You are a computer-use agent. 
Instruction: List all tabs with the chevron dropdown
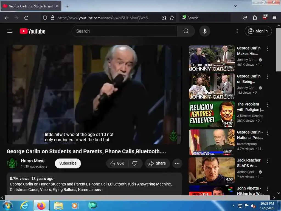coord(235,6)
